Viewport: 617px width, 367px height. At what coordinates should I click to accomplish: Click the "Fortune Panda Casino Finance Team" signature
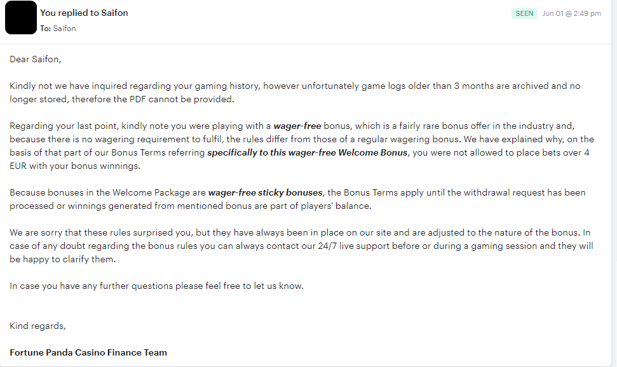[88, 352]
